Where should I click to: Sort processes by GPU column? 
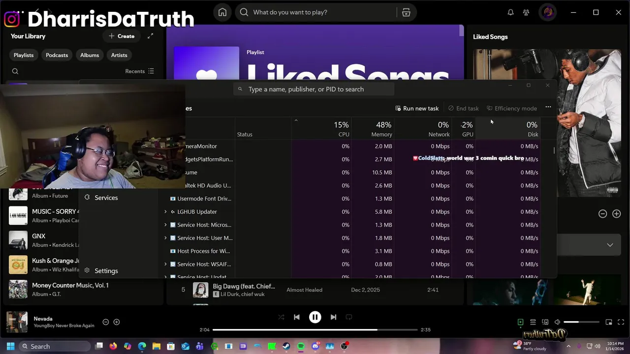[463, 129]
